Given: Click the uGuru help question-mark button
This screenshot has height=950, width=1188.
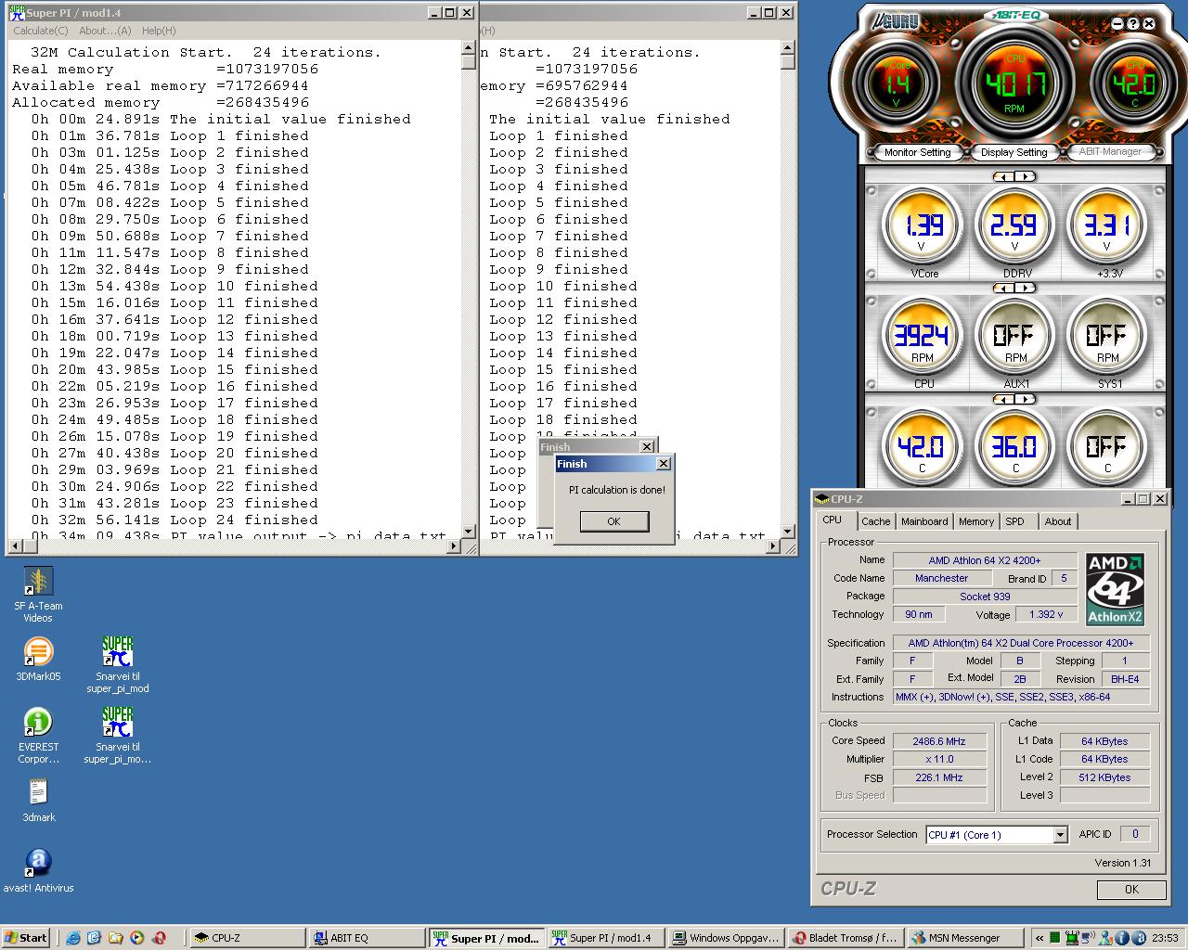Looking at the screenshot, I should (1134, 24).
